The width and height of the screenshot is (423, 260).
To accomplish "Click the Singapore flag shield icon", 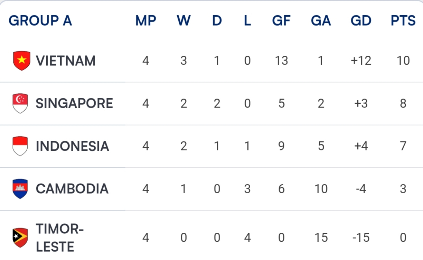I will click(x=20, y=103).
